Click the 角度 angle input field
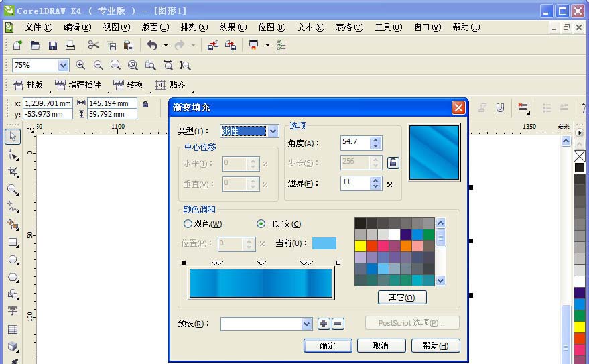589x364 pixels. click(355, 143)
